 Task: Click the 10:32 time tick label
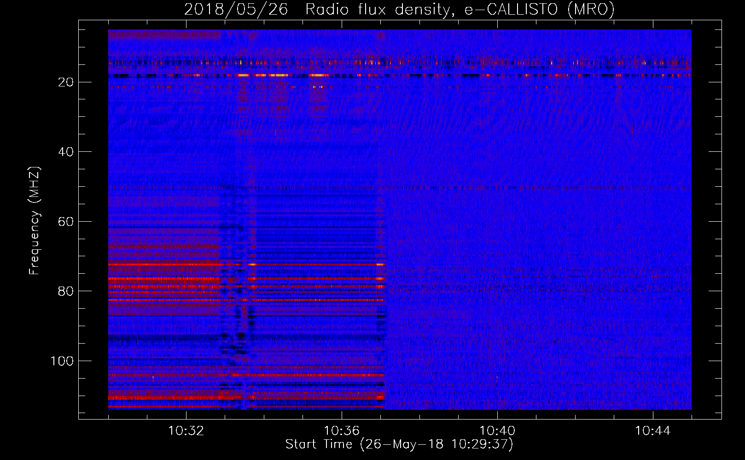[x=186, y=431]
